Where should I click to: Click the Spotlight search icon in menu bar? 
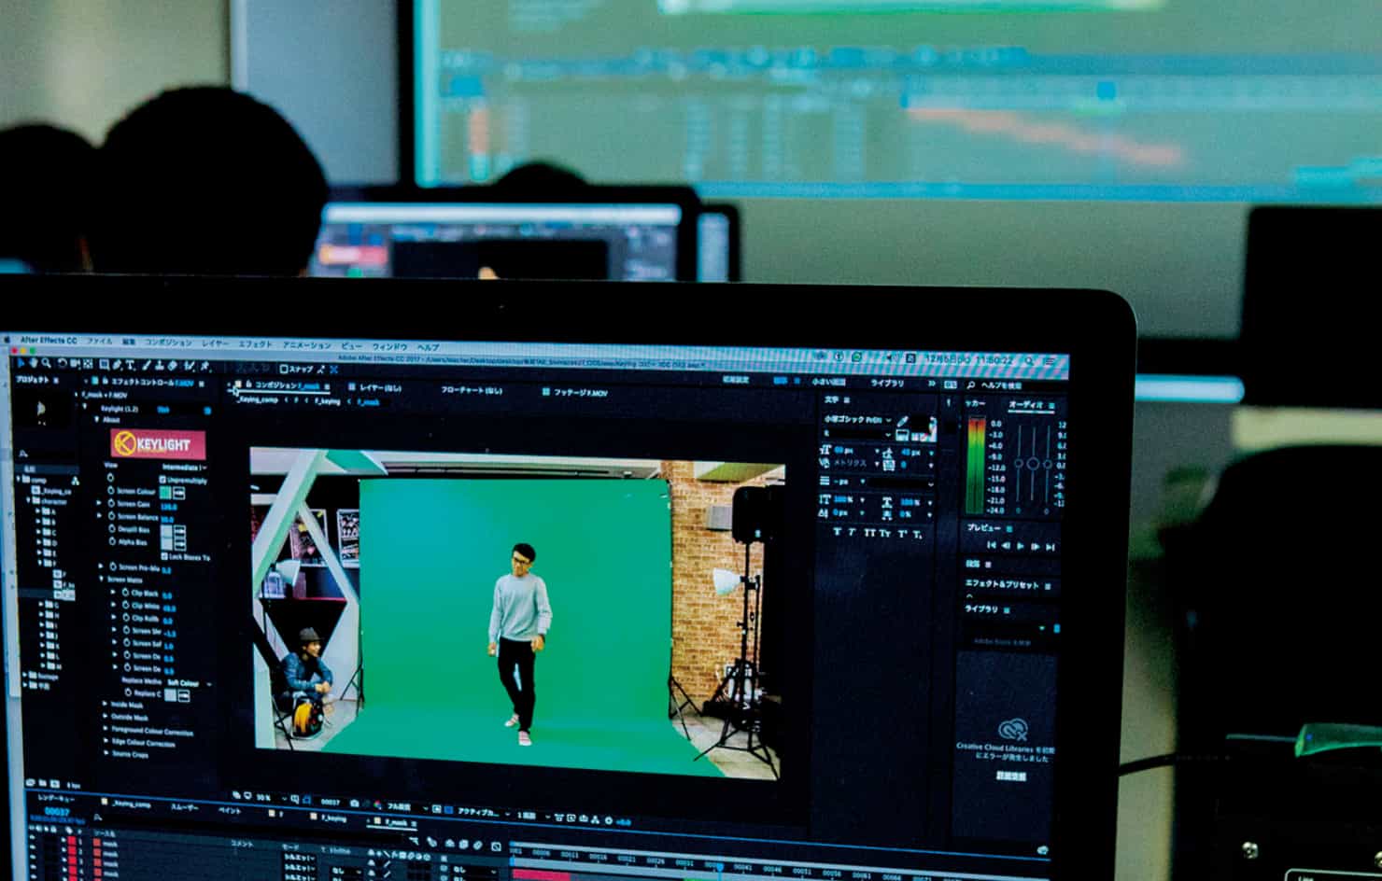[x=1029, y=360]
